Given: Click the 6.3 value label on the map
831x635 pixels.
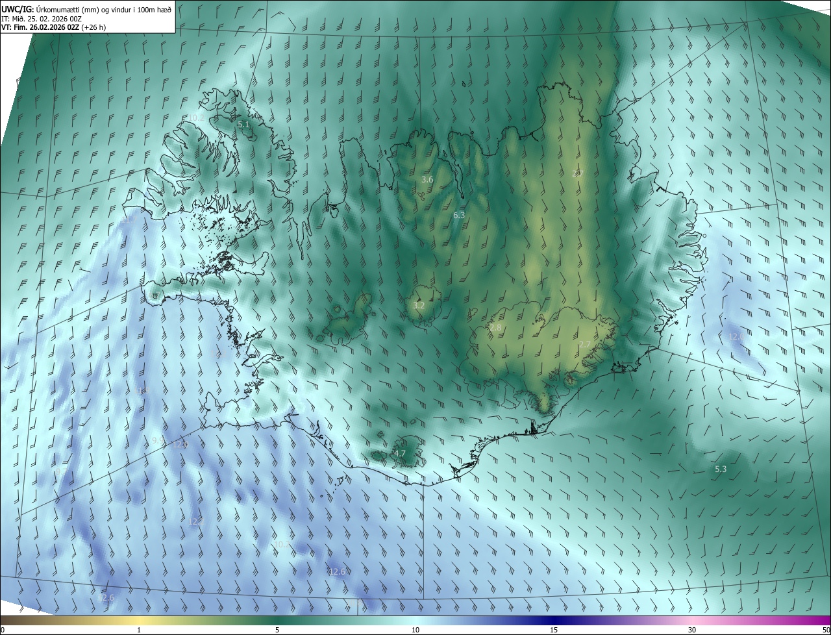Looking at the screenshot, I should [459, 215].
